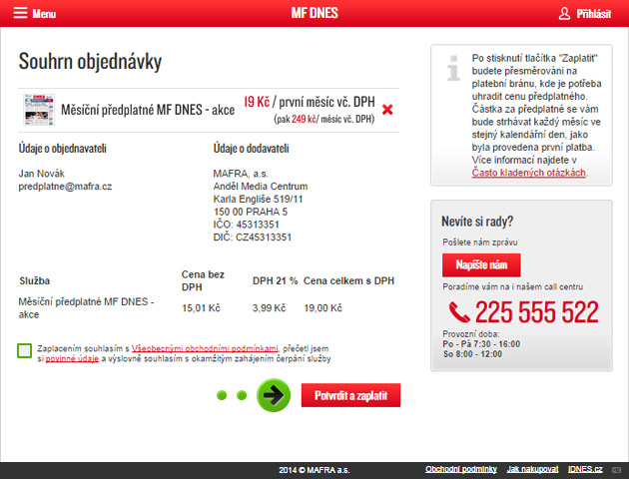
Task: Click the email predplatne@mafra.cz
Action: [x=65, y=187]
